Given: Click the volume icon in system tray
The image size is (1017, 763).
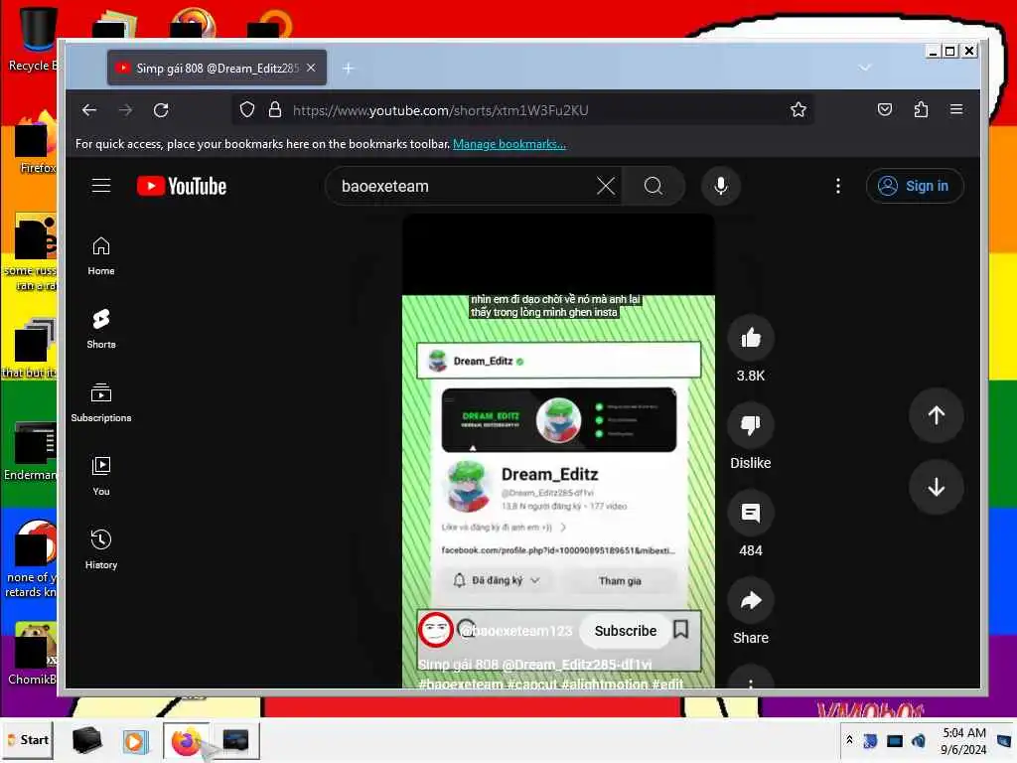Looking at the screenshot, I should 919,740.
